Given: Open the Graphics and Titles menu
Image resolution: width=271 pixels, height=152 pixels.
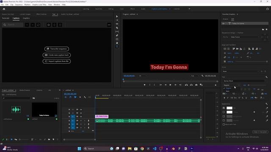Looking at the screenshot, I should coord(39,5).
